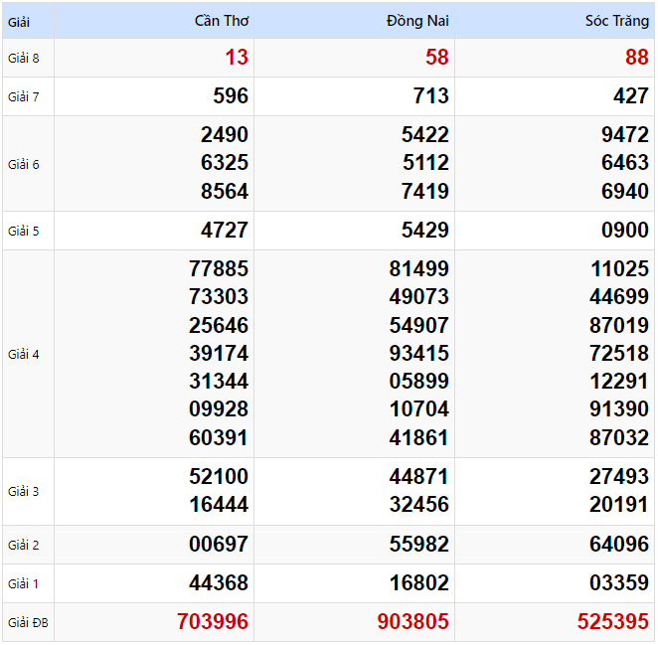Click the Đồng Nai column header
Image resolution: width=658 pixels, height=645 pixels.
point(417,21)
